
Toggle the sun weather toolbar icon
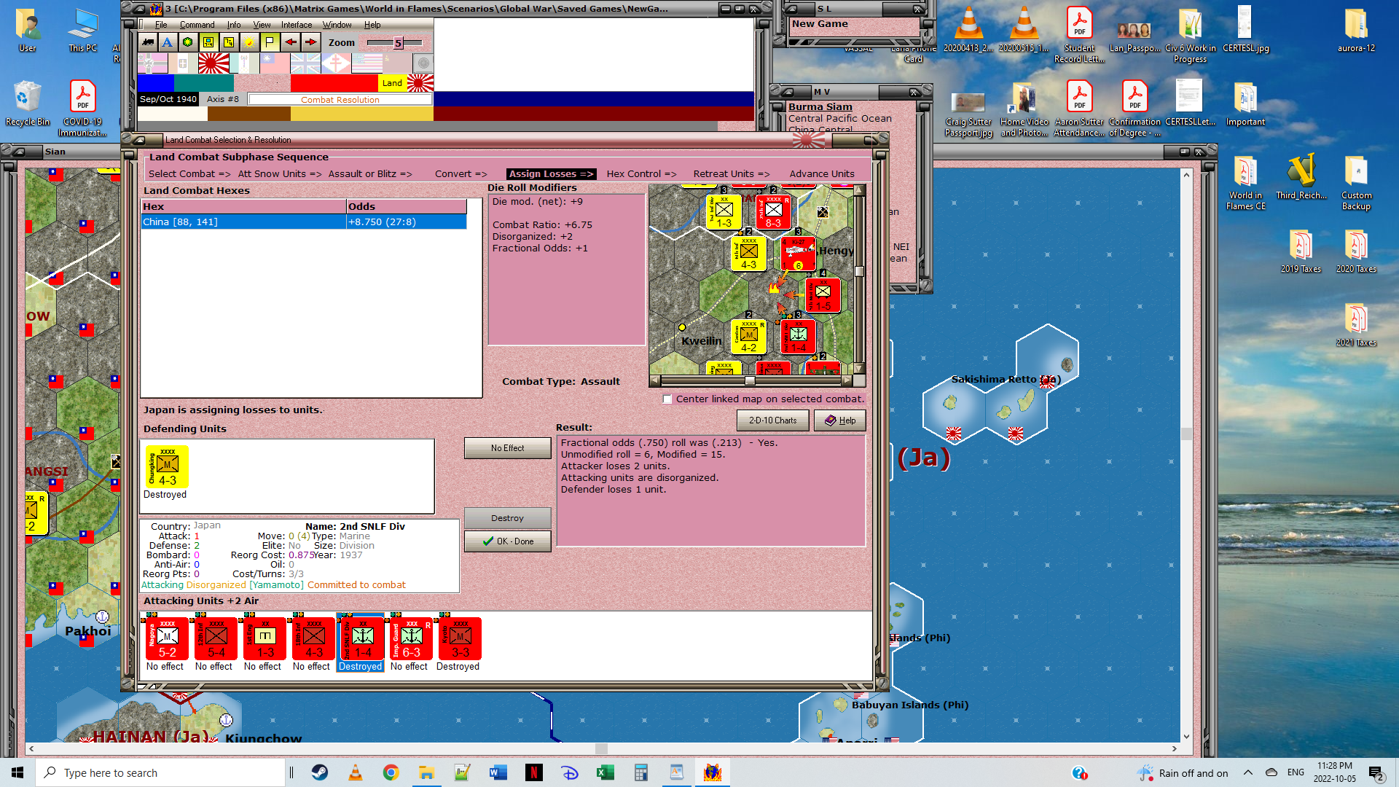coord(249,42)
